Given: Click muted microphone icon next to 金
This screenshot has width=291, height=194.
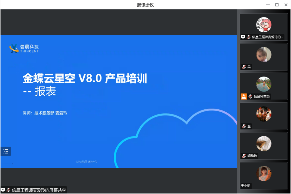Looking at the screenshot, I should coord(244,126).
